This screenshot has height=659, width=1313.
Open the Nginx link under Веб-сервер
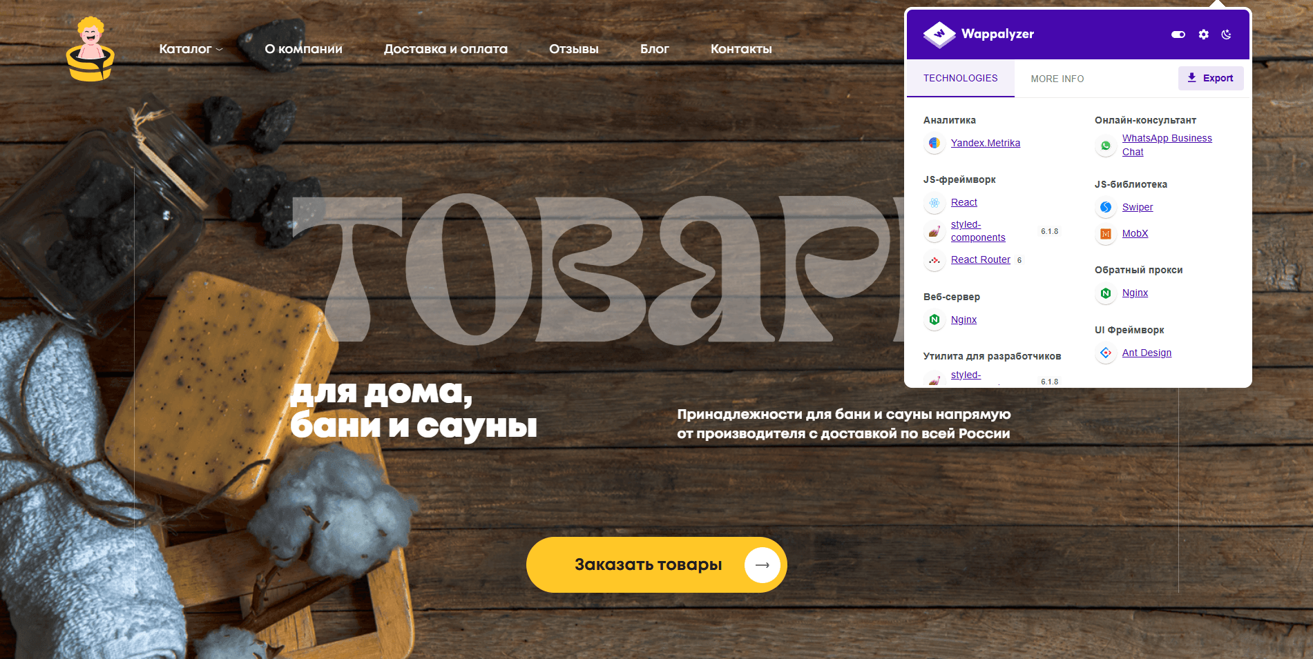(964, 319)
